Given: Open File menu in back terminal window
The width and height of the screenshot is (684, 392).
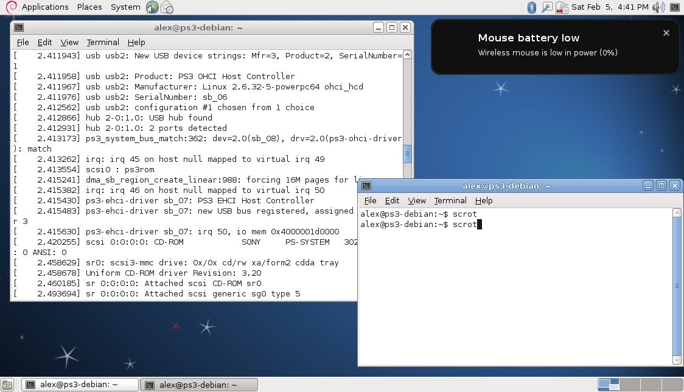Looking at the screenshot, I should [x=23, y=43].
